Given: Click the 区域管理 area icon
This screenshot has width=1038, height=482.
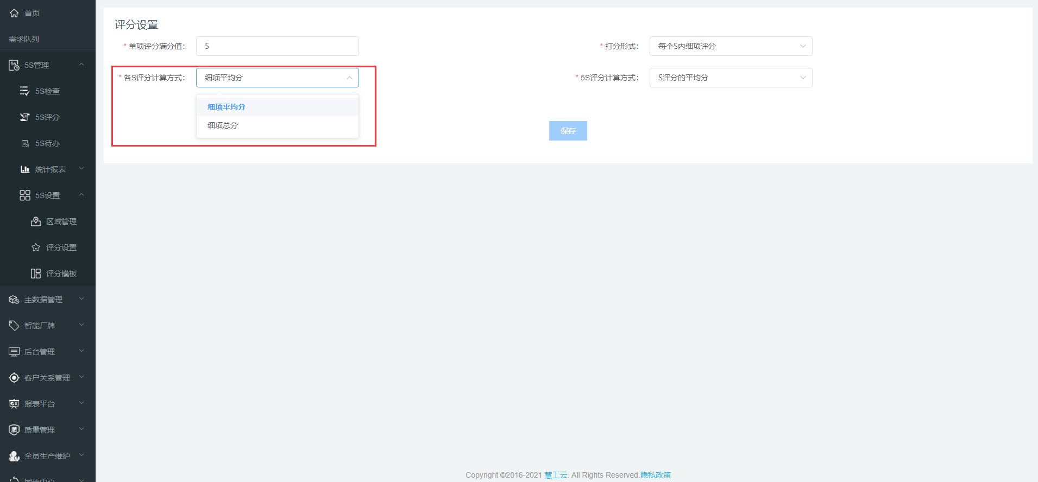Looking at the screenshot, I should (x=36, y=221).
